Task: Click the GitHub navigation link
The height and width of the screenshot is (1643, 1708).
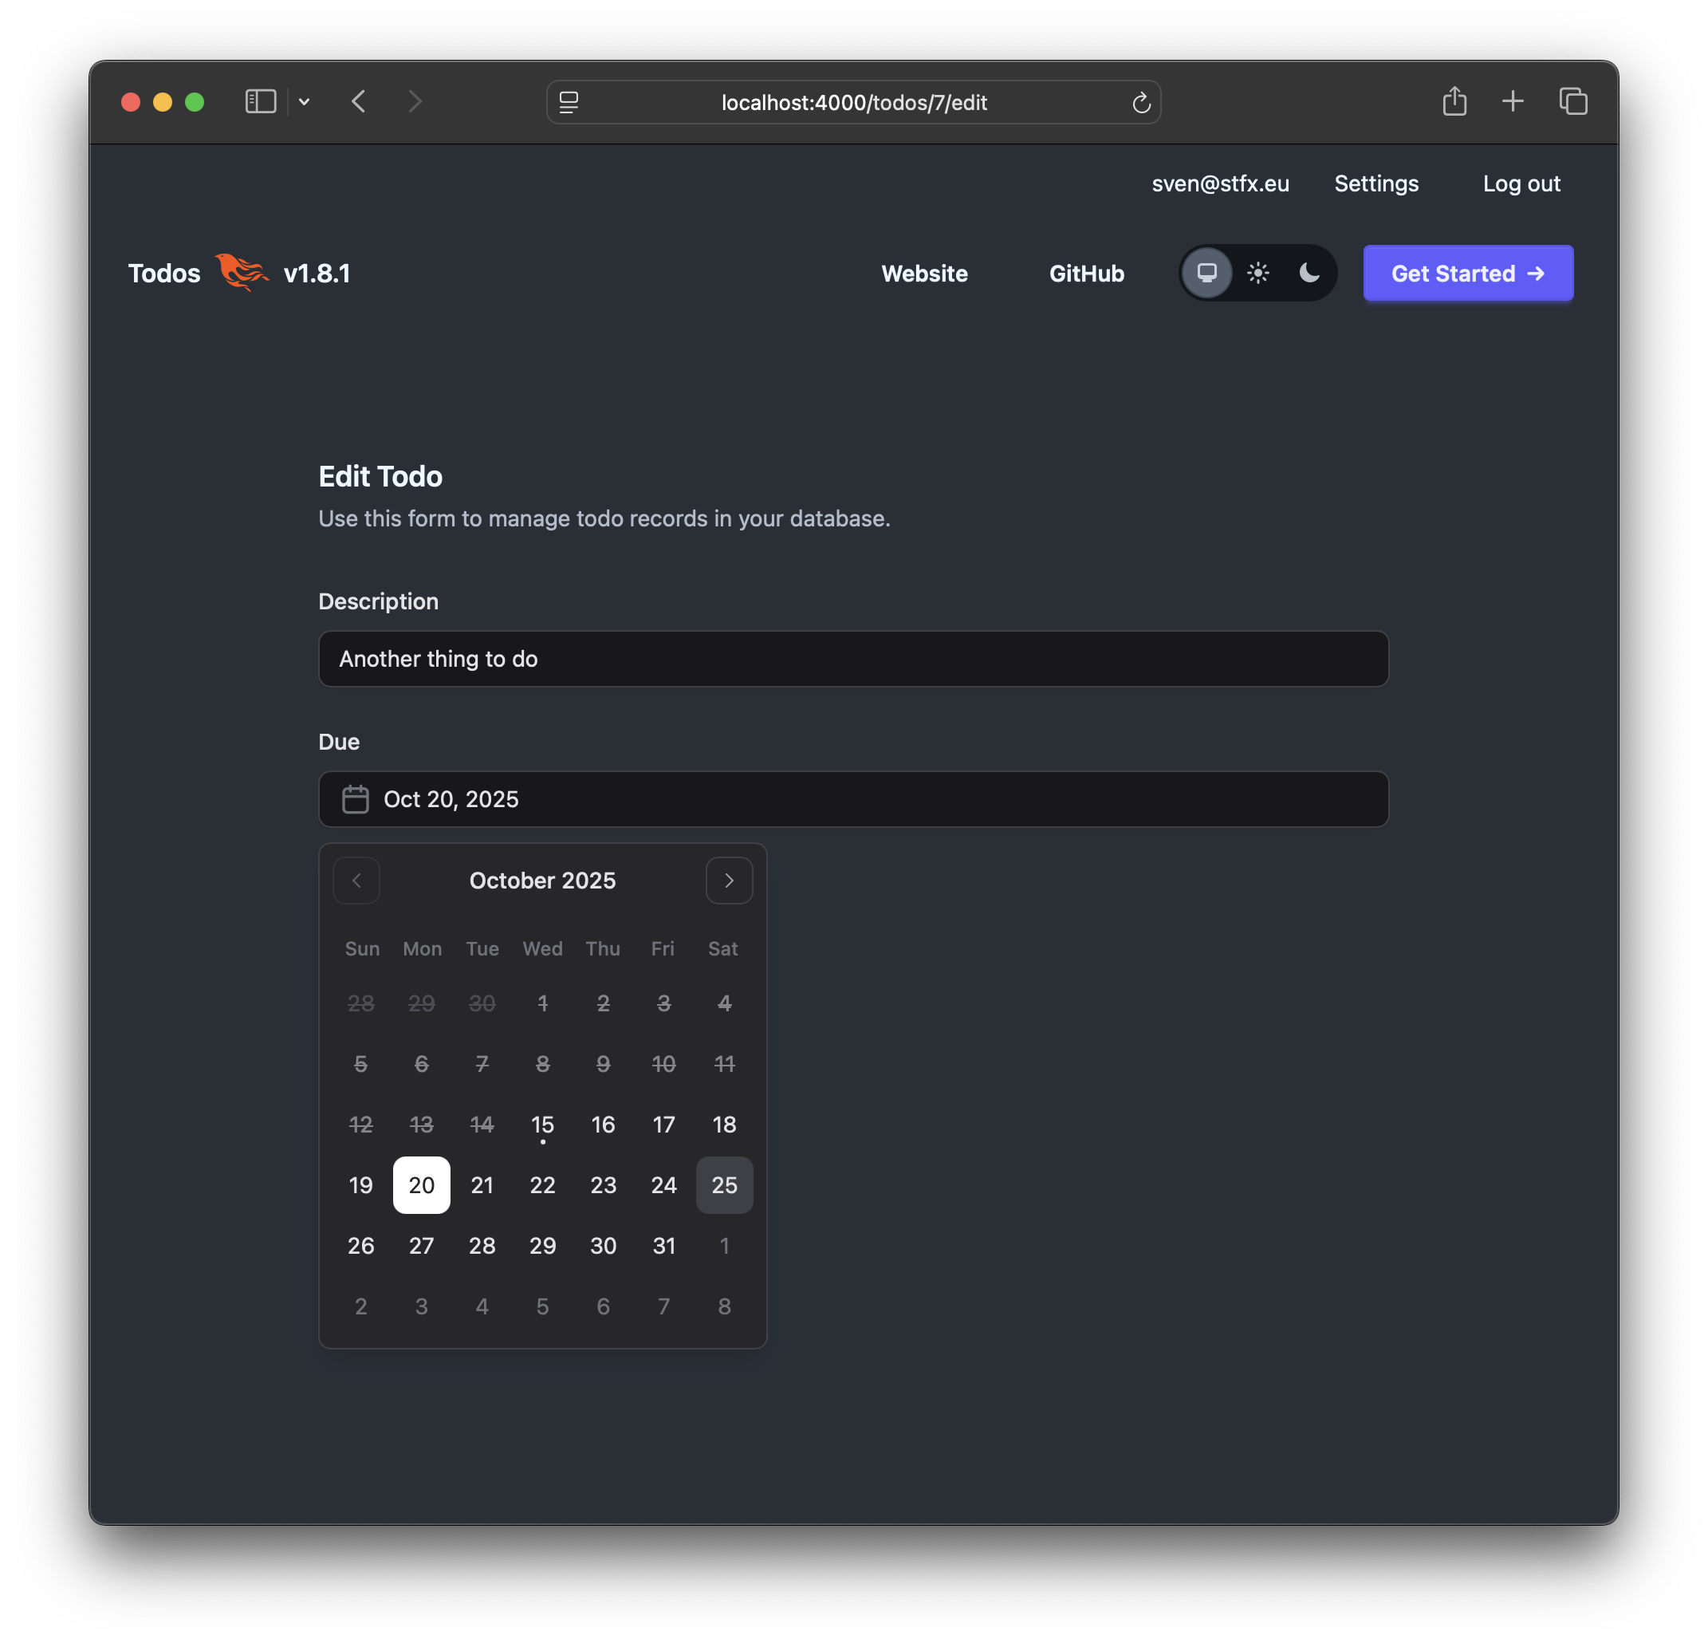Action: pos(1086,273)
